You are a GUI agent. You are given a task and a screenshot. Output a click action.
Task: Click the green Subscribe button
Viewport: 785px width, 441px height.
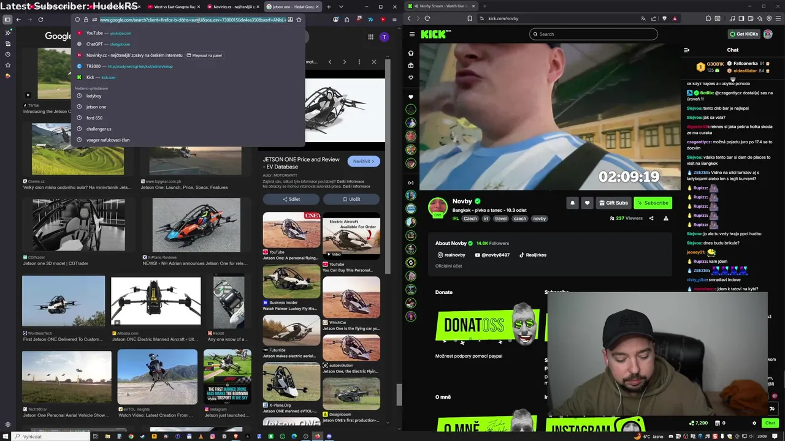click(x=653, y=203)
